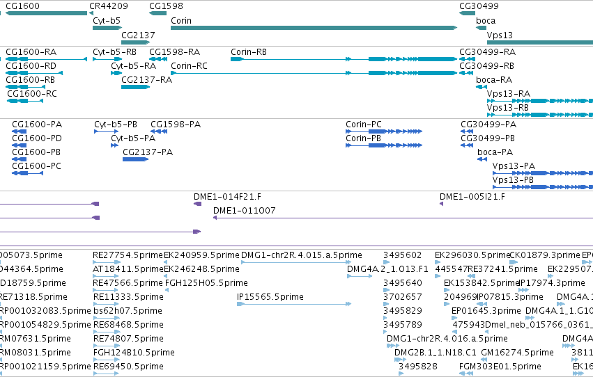Select the Cyt-b5-PA protein label

click(x=133, y=138)
